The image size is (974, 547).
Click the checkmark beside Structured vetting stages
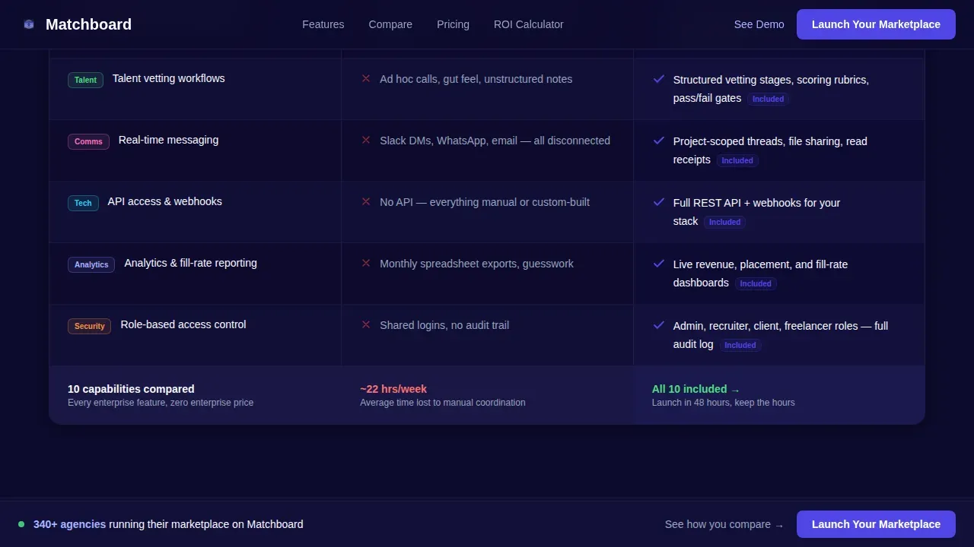pos(659,78)
